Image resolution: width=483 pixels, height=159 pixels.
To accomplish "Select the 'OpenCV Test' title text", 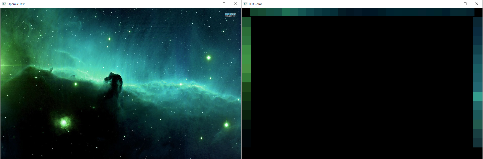I will pyautogui.click(x=16, y=4).
